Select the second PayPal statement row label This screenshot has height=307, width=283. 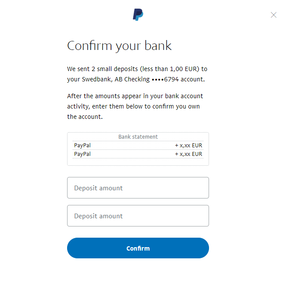point(82,154)
